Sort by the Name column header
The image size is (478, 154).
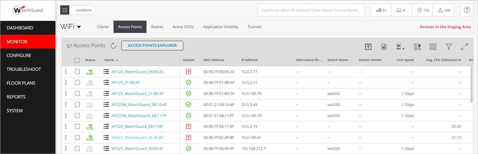(x=111, y=60)
